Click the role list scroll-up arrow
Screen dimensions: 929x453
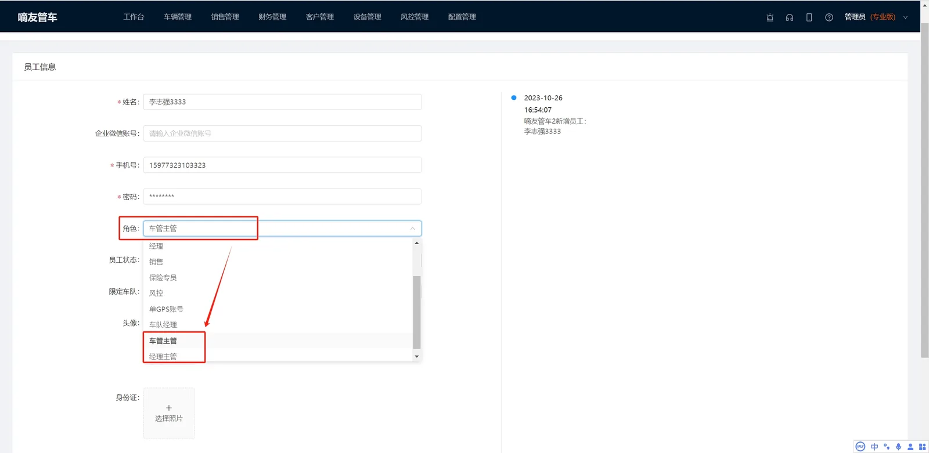point(416,243)
